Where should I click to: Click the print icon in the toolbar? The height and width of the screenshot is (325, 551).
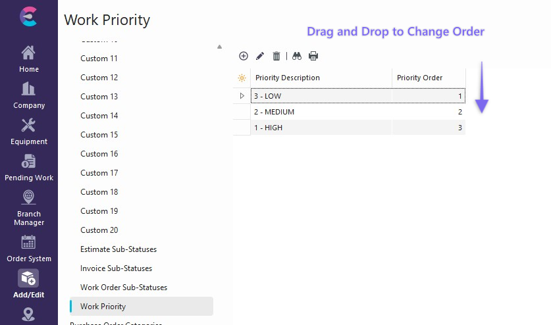(313, 56)
